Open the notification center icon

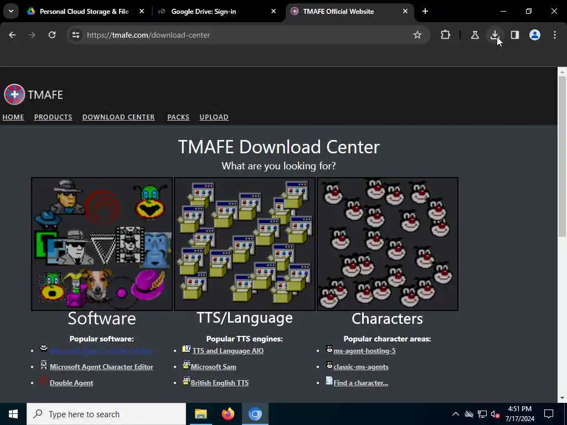[x=549, y=414]
